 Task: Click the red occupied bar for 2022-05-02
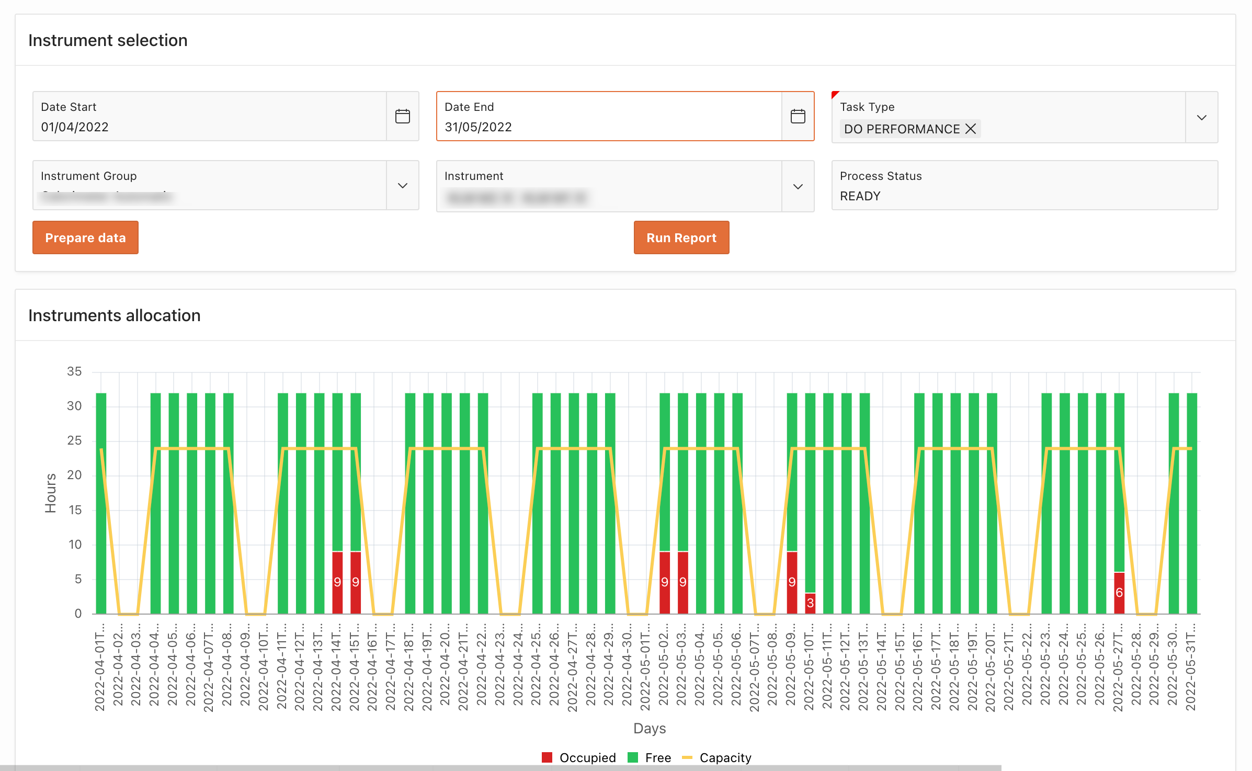point(665,582)
